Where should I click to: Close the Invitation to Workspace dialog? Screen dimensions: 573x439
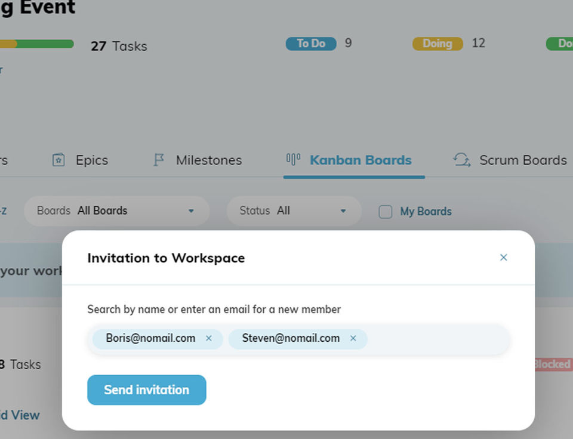pos(503,258)
